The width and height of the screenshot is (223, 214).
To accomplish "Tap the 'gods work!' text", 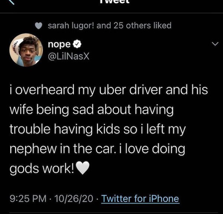I will pos(42,169).
